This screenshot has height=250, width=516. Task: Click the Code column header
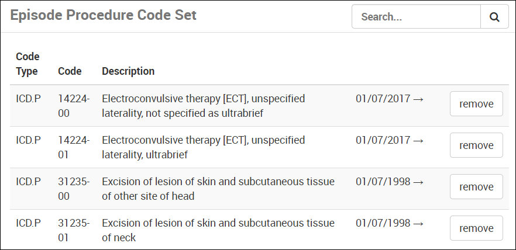click(x=70, y=71)
